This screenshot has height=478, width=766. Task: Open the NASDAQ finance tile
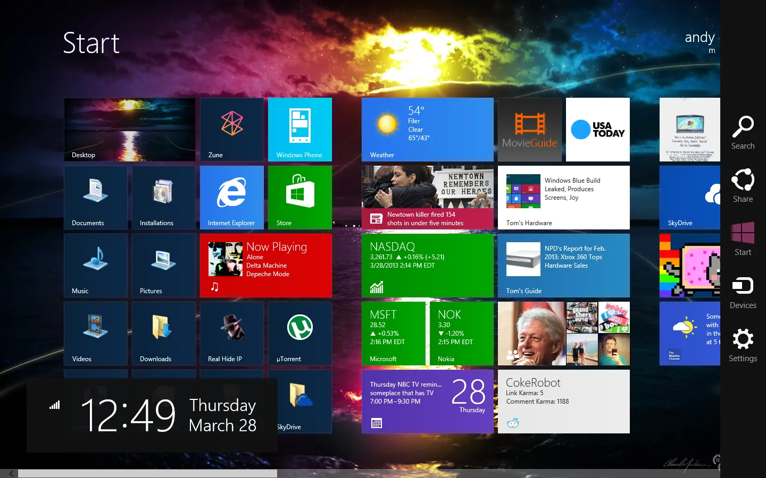[428, 266]
